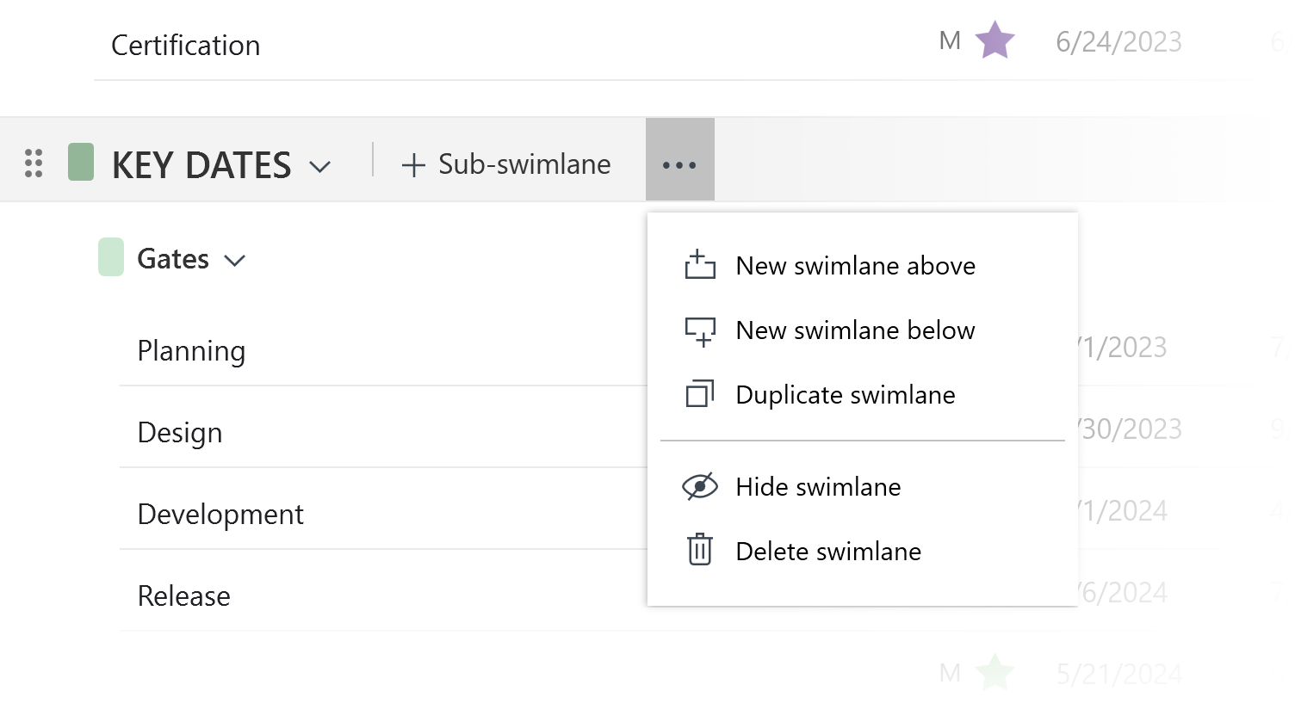Click the Certification title
1295x728 pixels.
tap(185, 45)
